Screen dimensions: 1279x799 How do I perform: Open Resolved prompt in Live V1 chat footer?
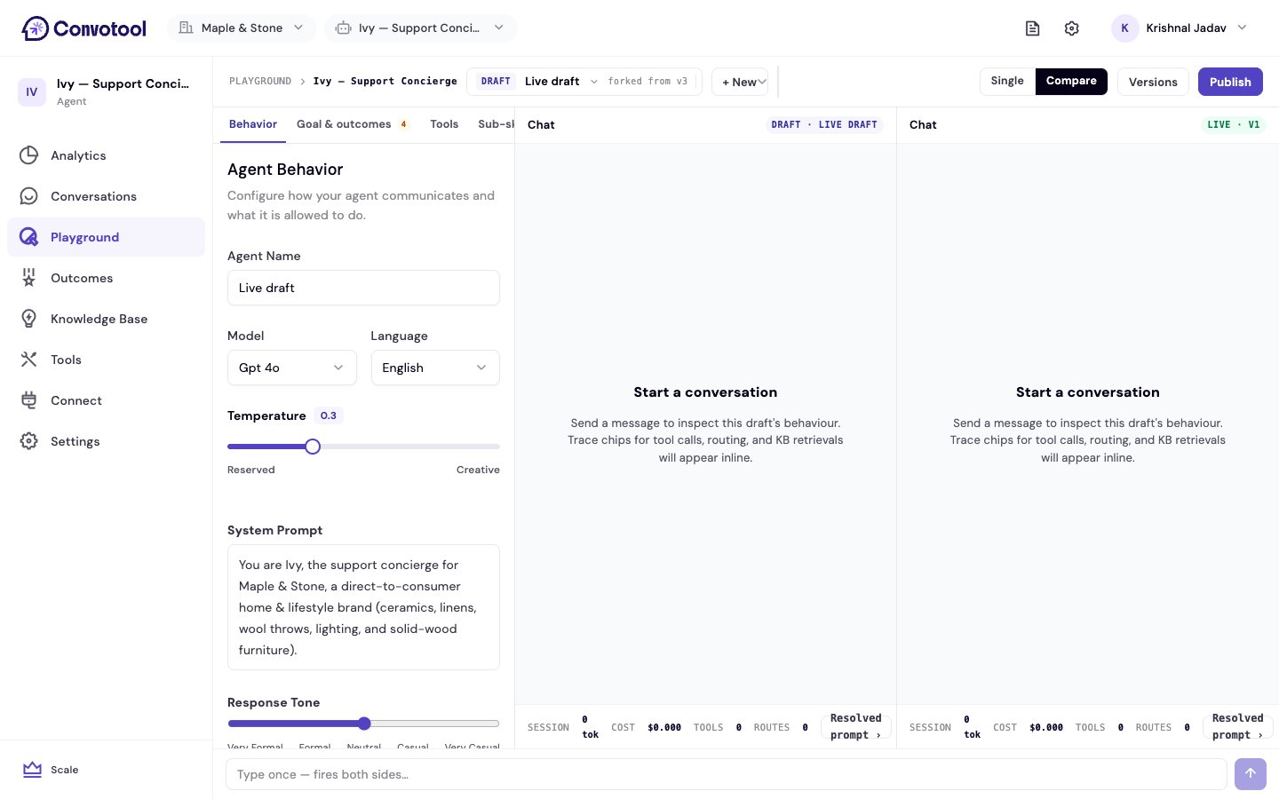click(x=1238, y=727)
